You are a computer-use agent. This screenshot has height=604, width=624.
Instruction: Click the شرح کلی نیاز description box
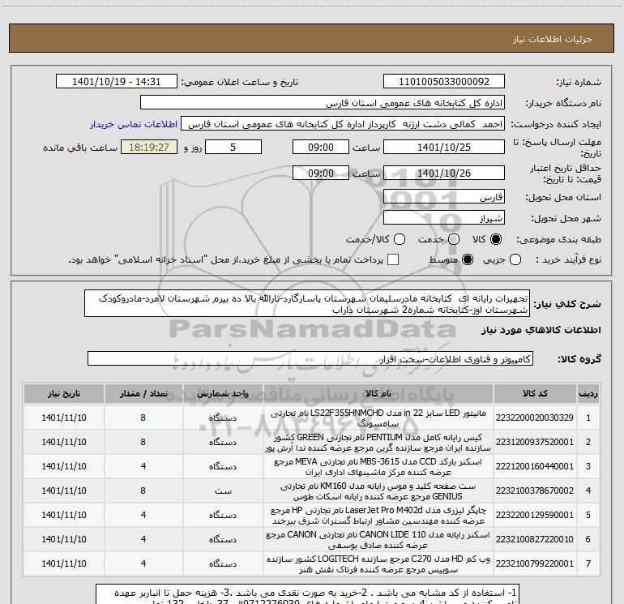(307, 303)
